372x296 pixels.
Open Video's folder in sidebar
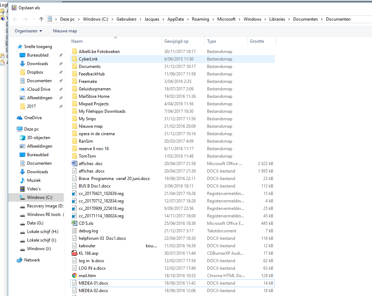coord(31,189)
